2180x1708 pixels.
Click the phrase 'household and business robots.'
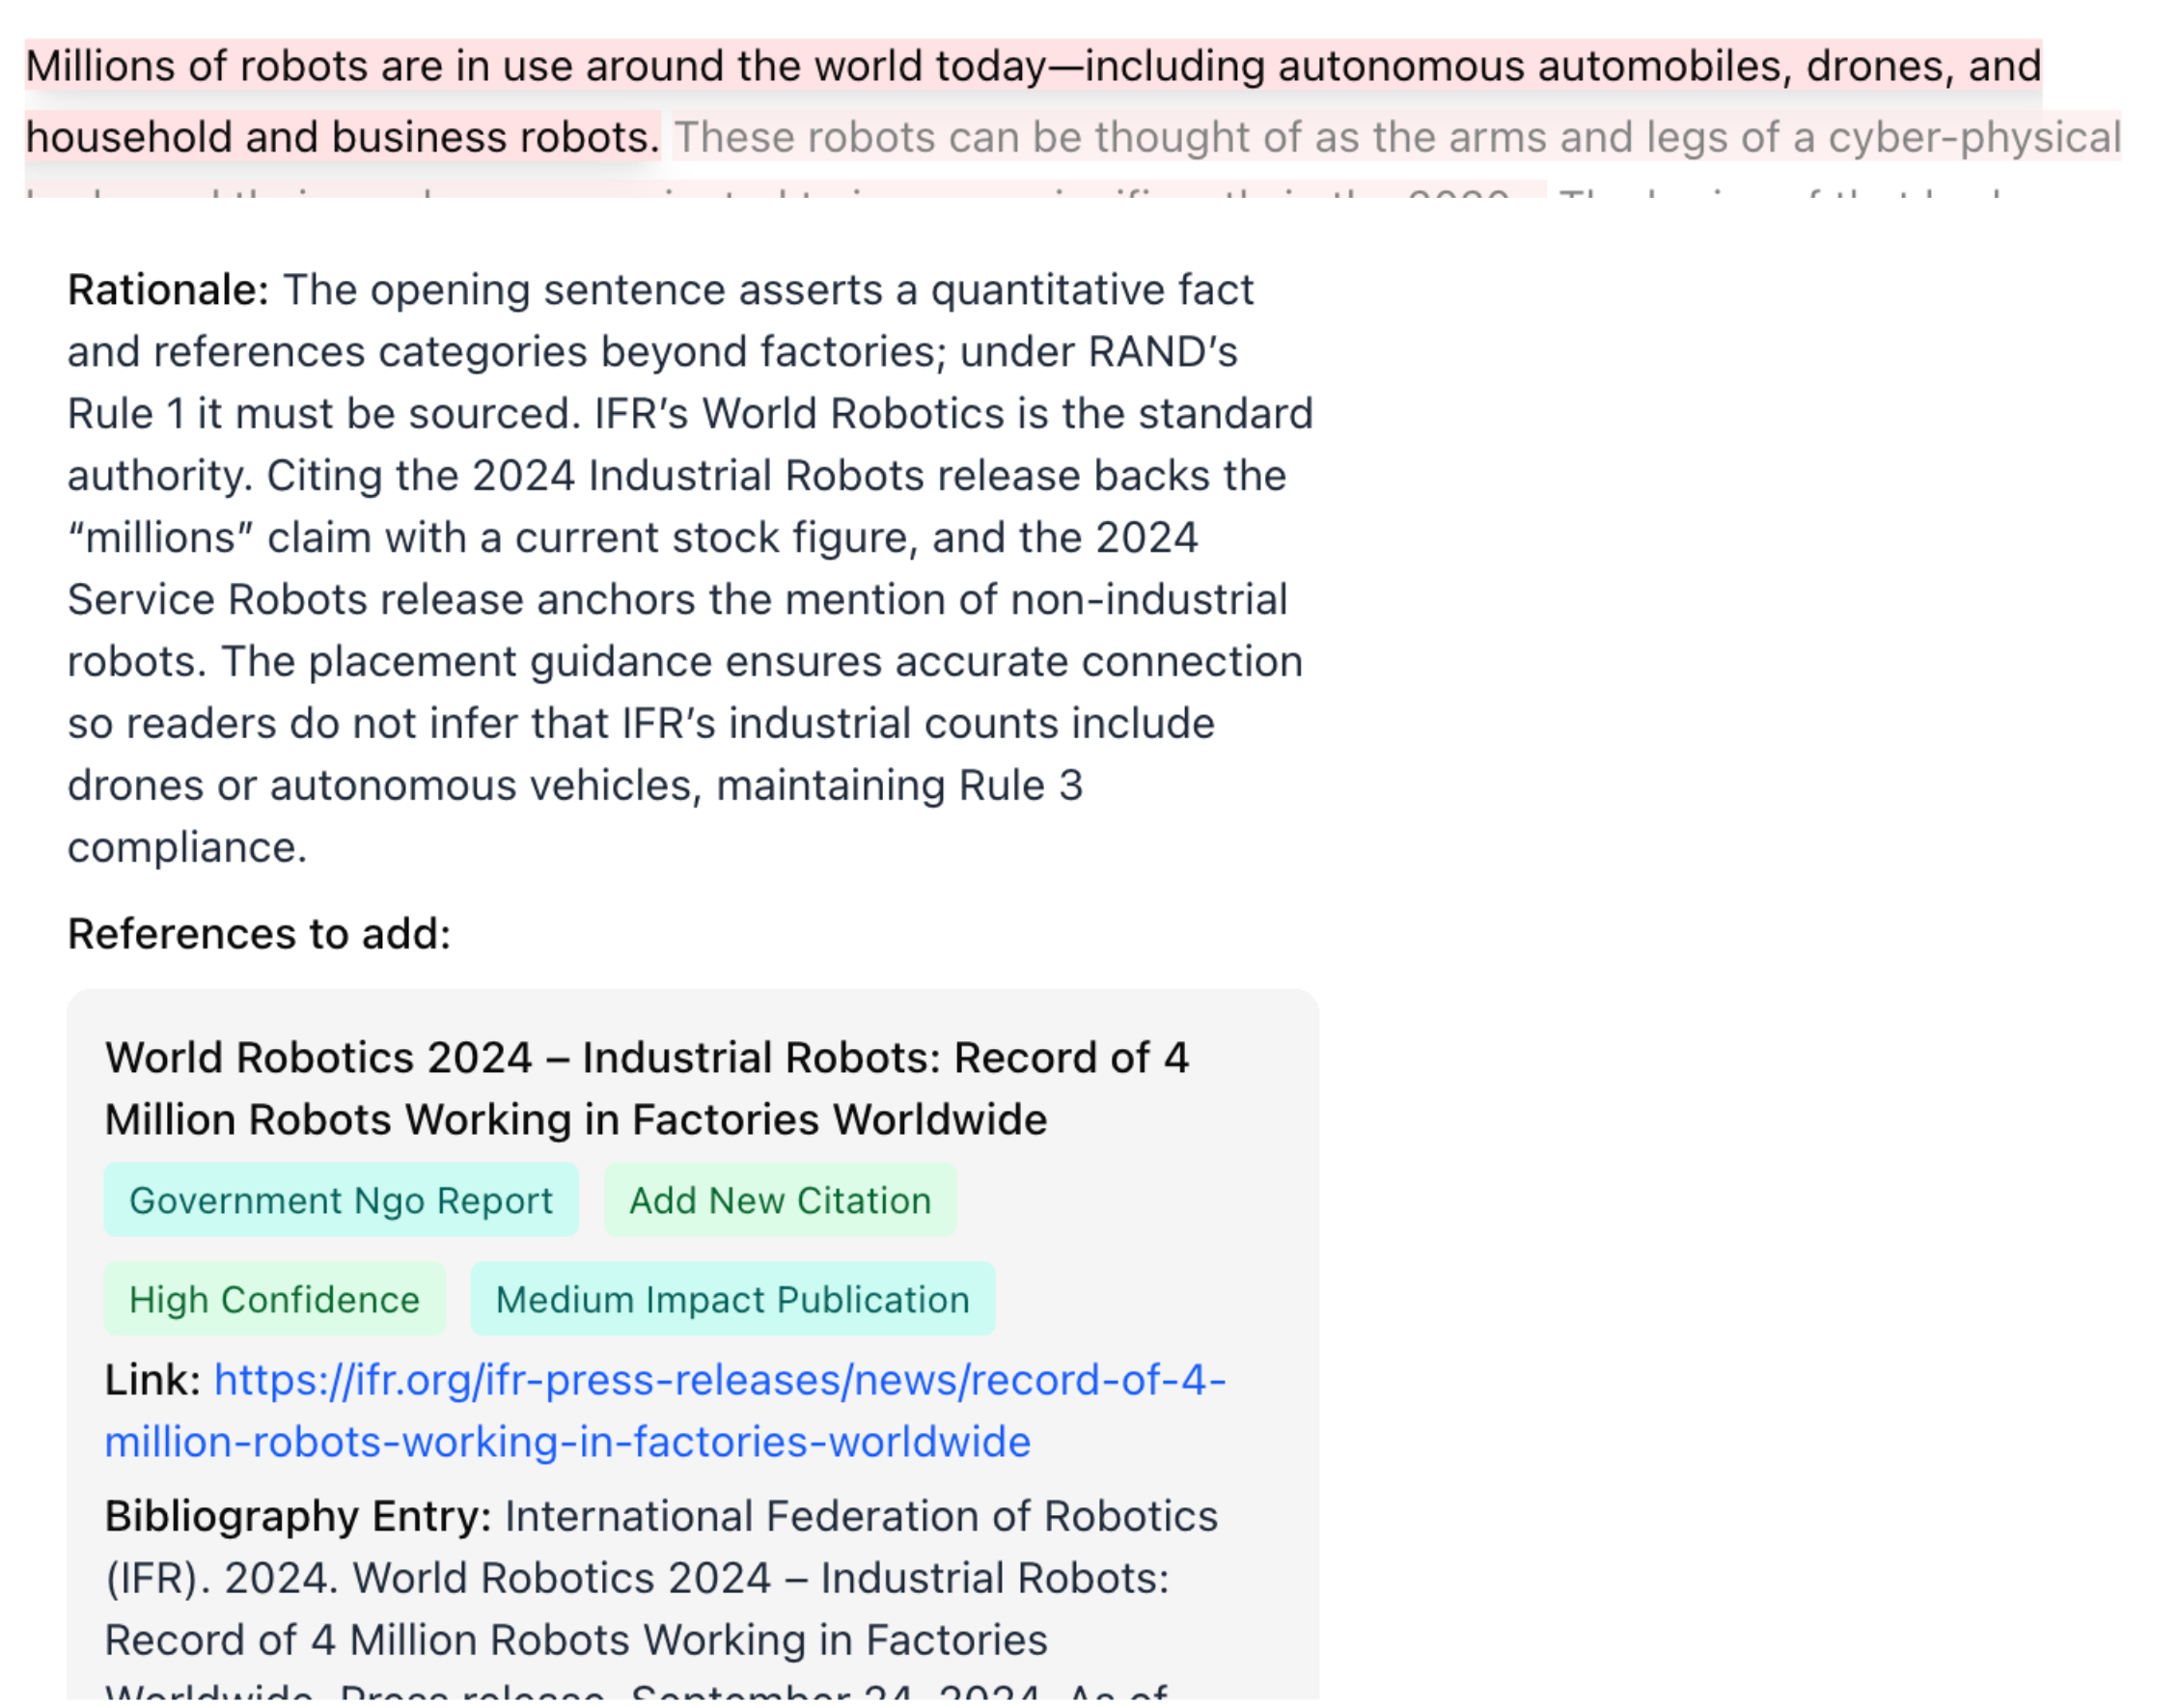coord(342,137)
